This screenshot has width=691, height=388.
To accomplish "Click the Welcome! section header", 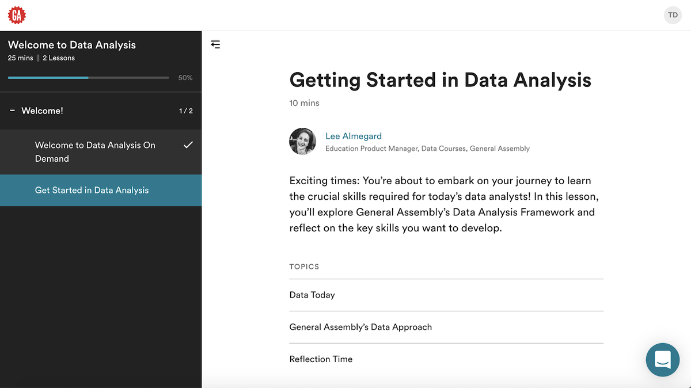I will coord(101,111).
